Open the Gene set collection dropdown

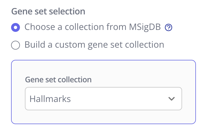(103, 99)
